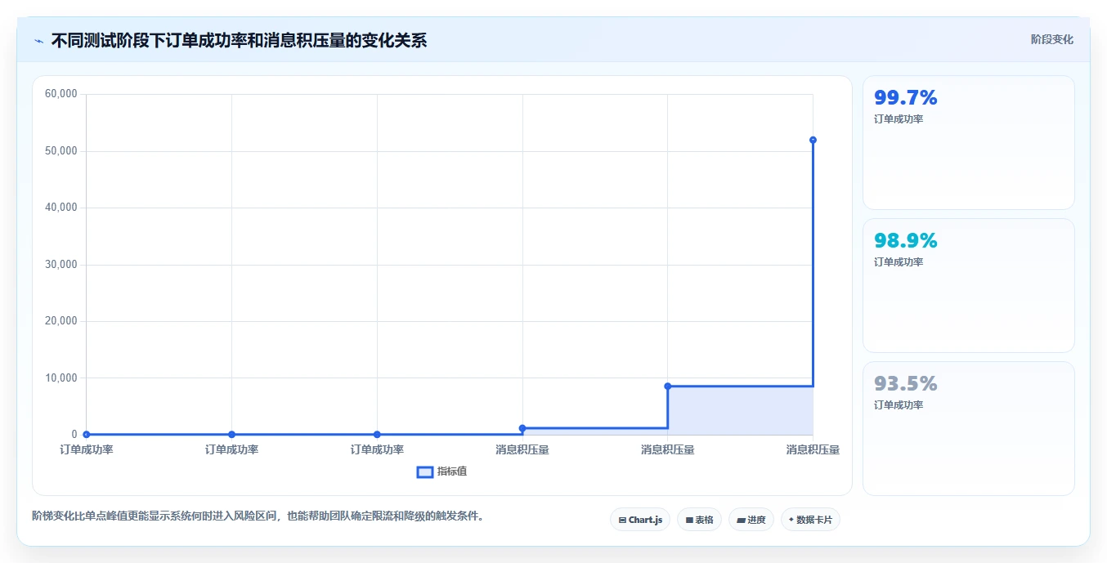The width and height of the screenshot is (1107, 563).
Task: Click the data point just above zero
Action: point(522,428)
